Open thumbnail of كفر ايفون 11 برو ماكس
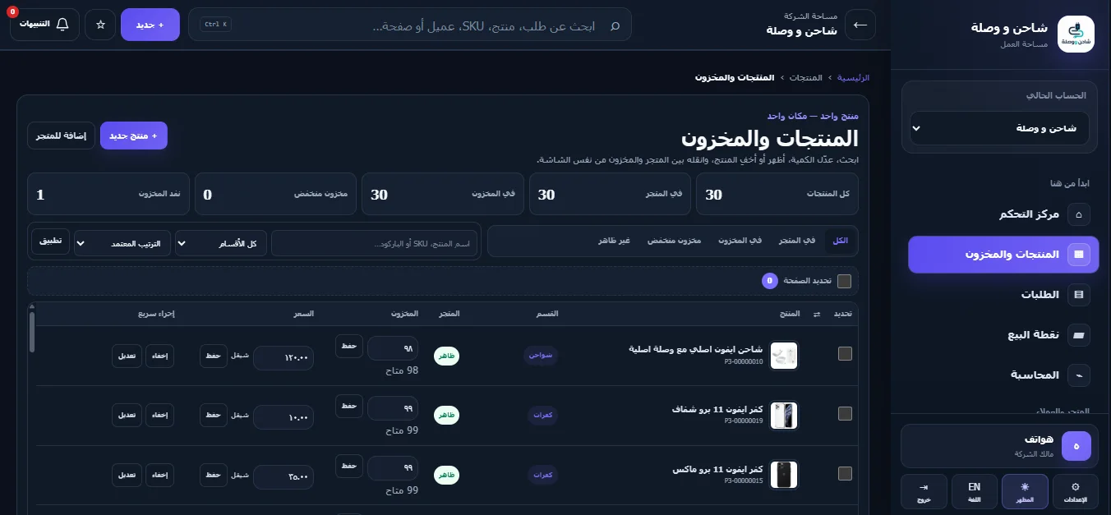The image size is (1111, 515). tap(784, 475)
